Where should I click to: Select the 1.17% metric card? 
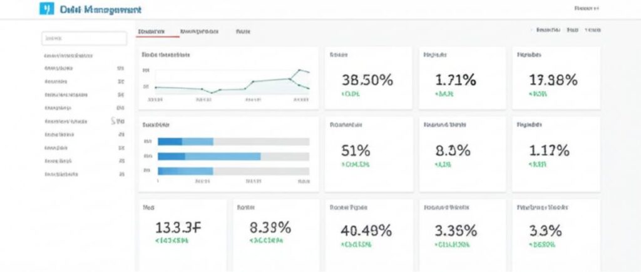(556, 154)
